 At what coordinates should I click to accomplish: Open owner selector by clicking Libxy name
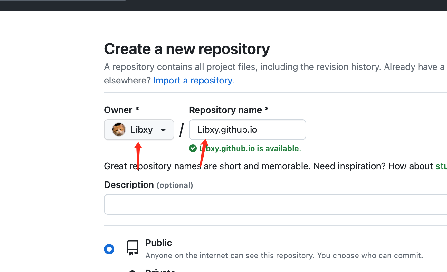141,130
